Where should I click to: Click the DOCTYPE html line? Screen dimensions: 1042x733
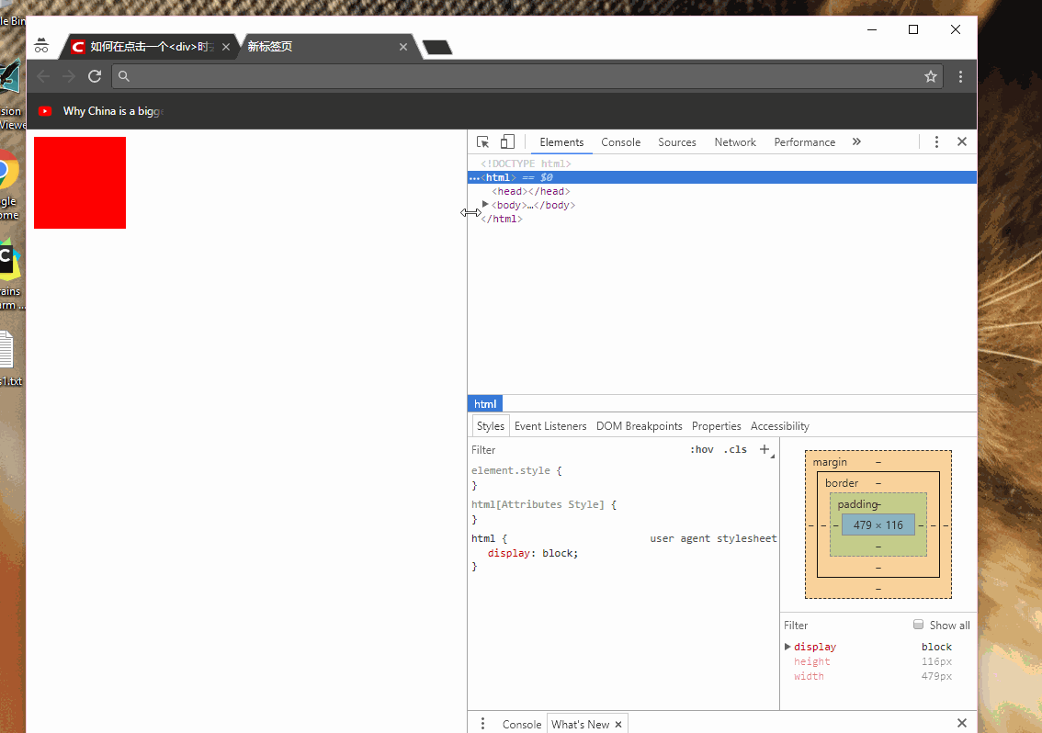(x=526, y=164)
